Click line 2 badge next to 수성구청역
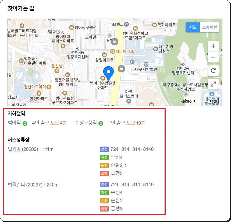The height and width of the screenshot is (222, 231). [x=101, y=123]
